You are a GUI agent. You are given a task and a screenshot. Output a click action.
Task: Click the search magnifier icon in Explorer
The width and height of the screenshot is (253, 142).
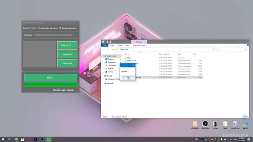pyautogui.click(x=245, y=50)
